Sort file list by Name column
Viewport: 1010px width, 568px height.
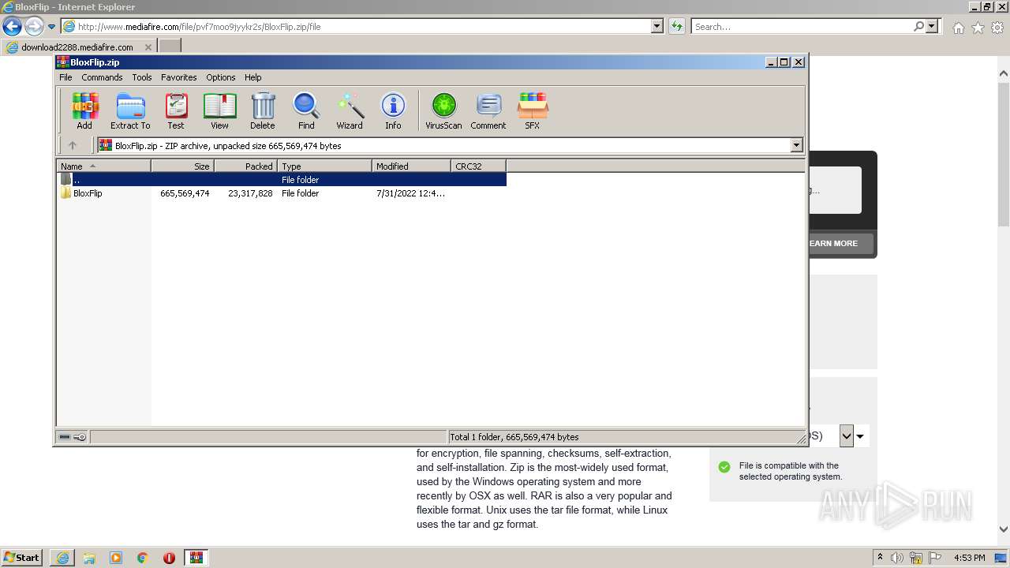(103, 166)
